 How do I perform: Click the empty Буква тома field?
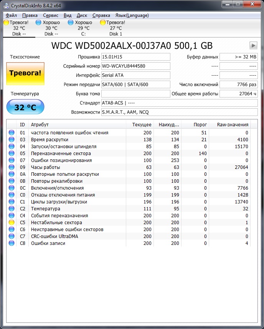(x=136, y=94)
